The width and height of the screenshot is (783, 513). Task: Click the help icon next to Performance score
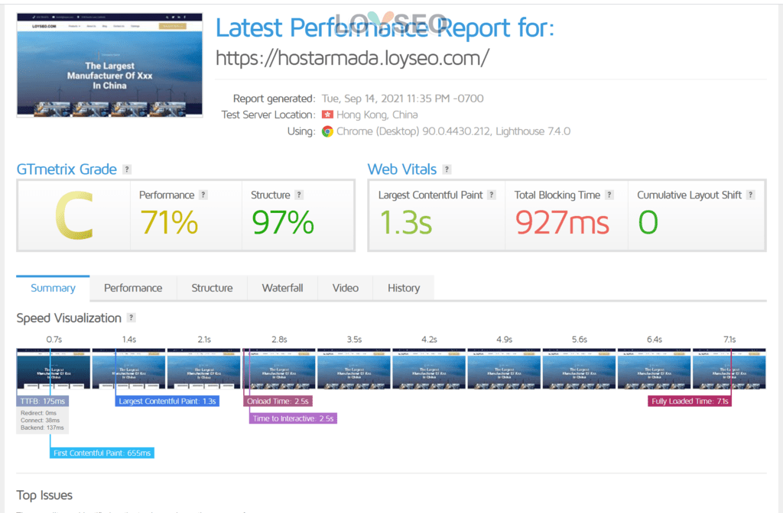(203, 195)
